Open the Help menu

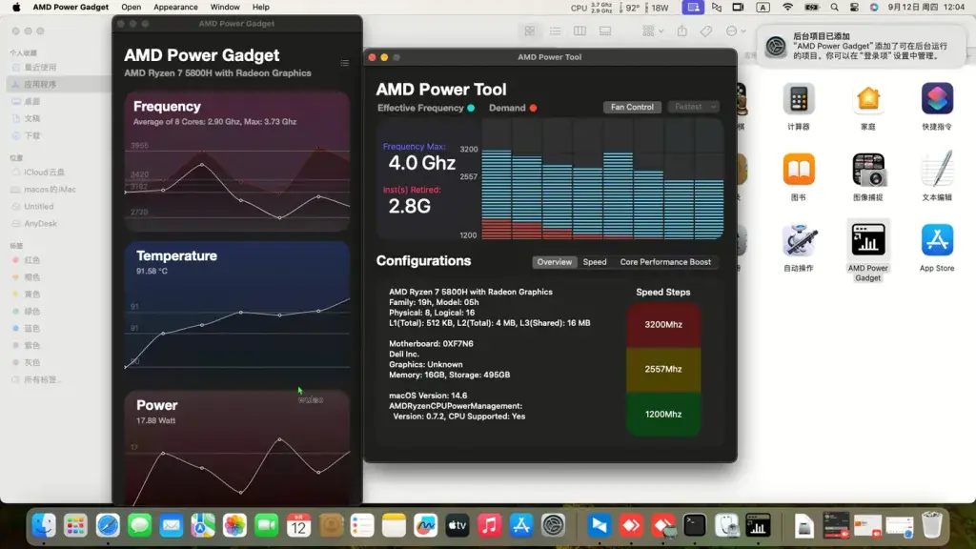click(x=261, y=7)
